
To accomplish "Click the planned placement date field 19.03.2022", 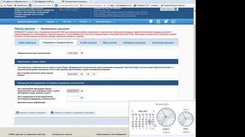I will click(73, 53).
